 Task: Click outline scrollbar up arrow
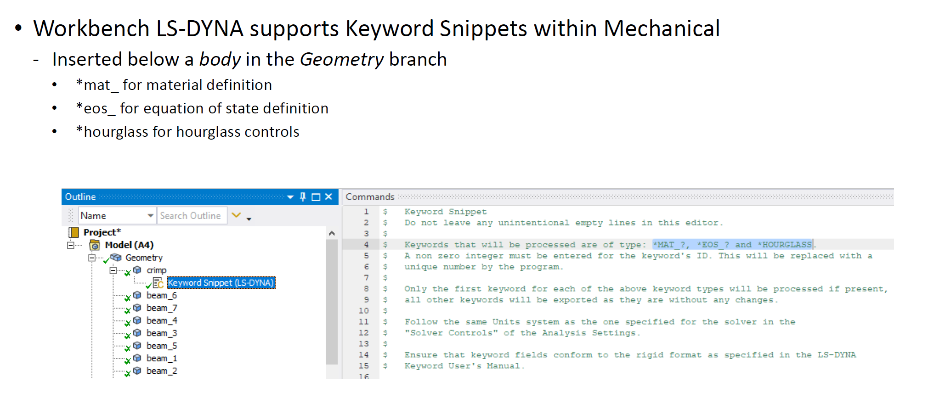pos(332,233)
